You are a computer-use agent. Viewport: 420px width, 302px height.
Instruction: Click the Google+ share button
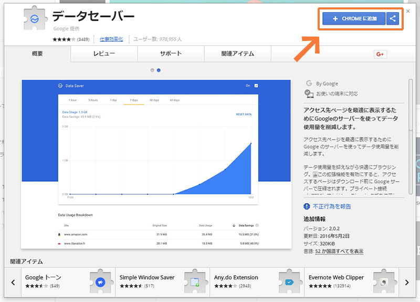[380, 54]
